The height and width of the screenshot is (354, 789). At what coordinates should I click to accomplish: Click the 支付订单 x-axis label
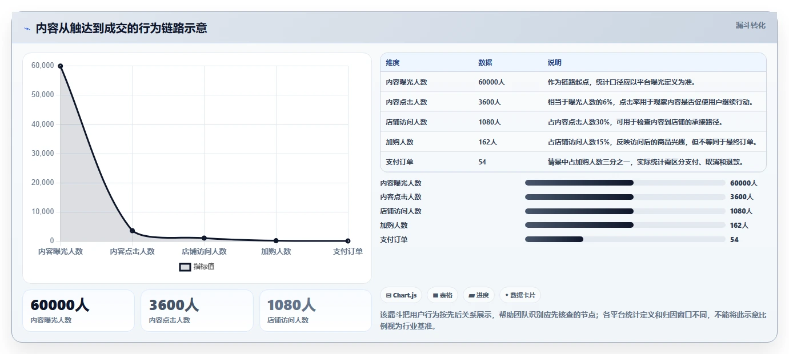(x=348, y=251)
